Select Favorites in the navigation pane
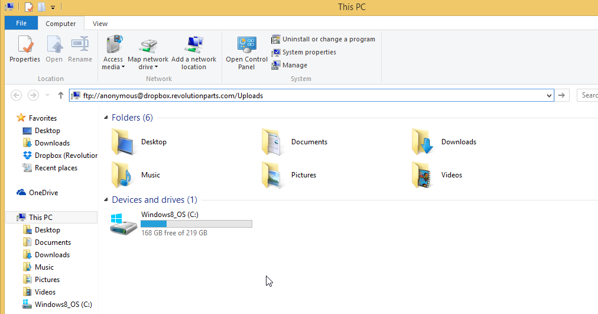 (37, 118)
